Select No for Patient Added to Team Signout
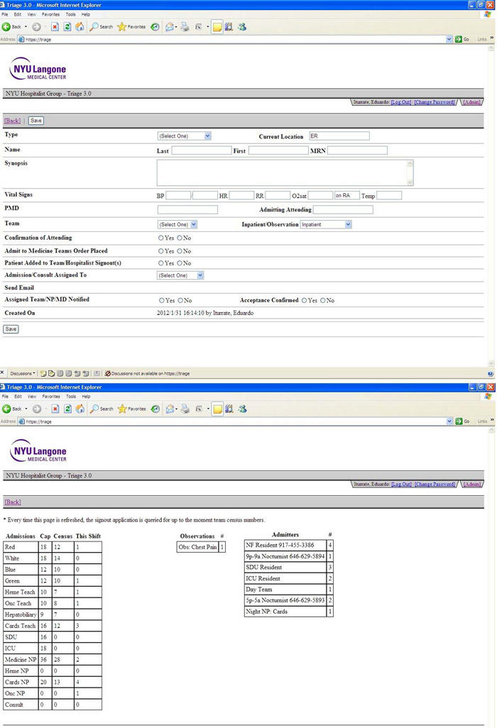The image size is (497, 728). [x=180, y=263]
